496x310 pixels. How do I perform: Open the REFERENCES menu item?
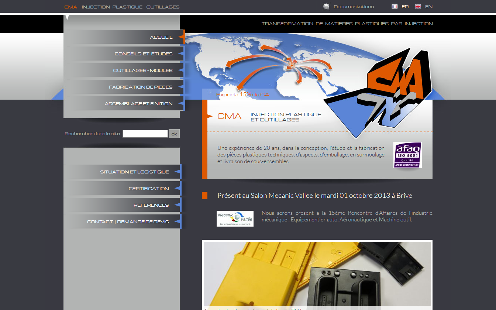click(123, 205)
